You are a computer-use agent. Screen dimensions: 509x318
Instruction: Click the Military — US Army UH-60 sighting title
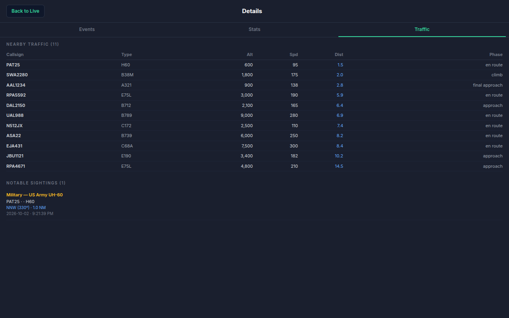[35, 195]
